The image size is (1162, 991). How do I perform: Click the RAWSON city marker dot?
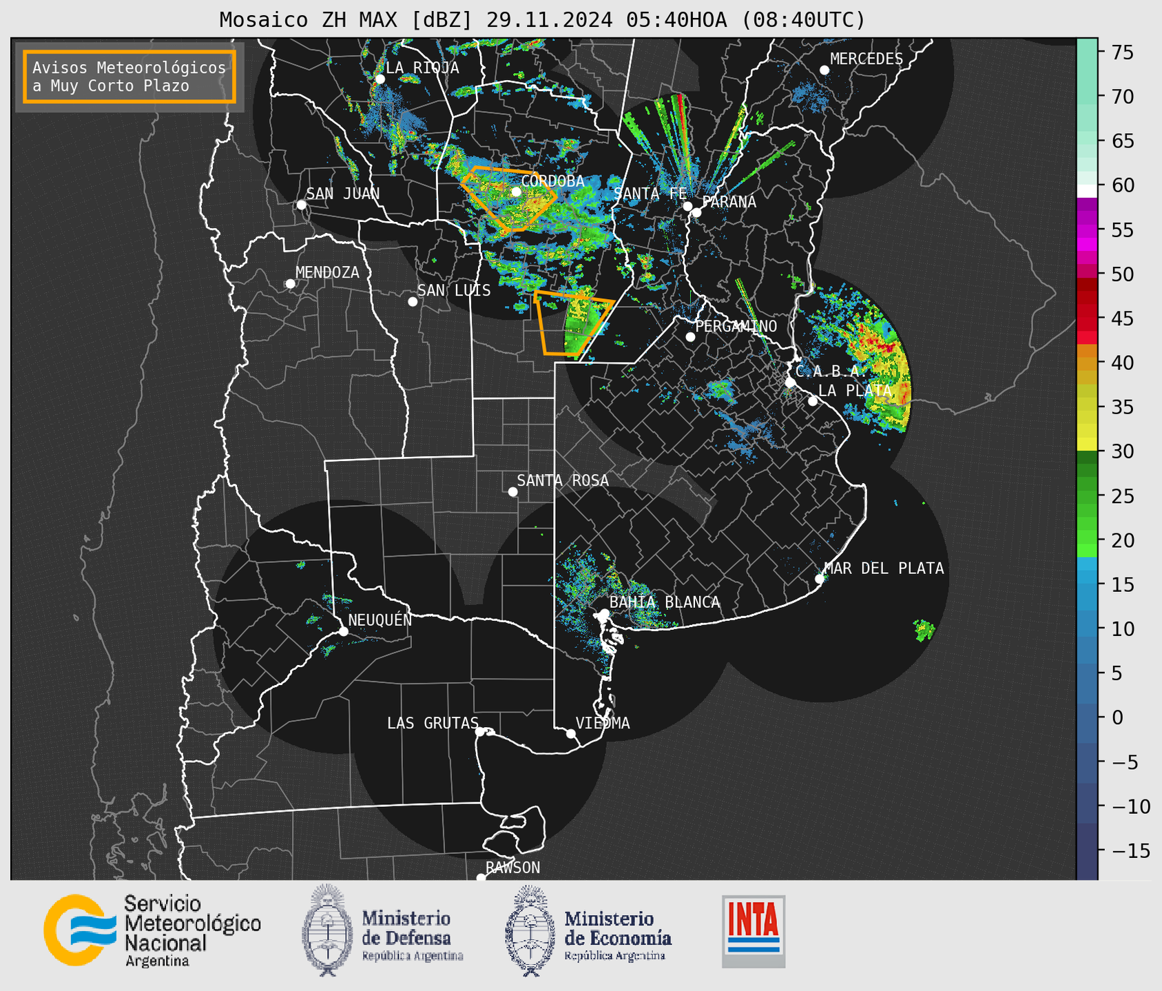point(481,878)
